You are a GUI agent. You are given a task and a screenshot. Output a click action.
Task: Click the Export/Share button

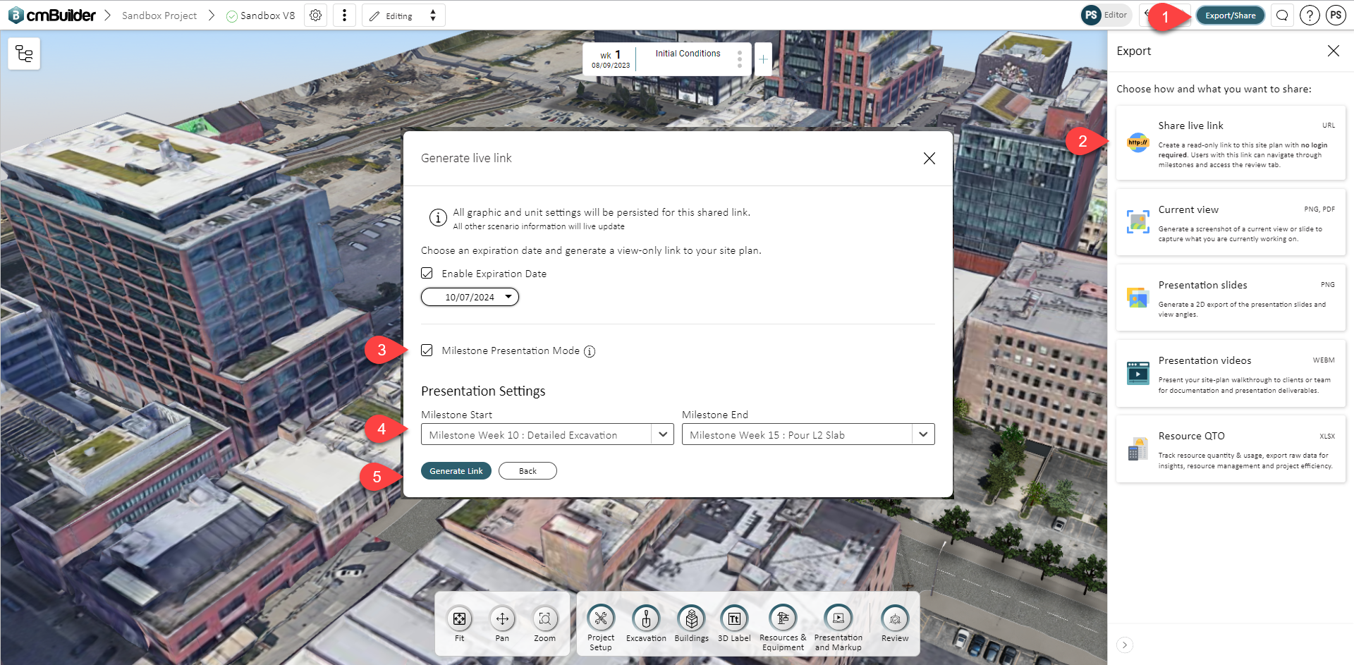pos(1230,16)
